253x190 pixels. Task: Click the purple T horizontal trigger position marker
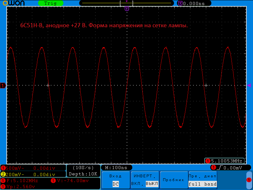click(x=127, y=9)
